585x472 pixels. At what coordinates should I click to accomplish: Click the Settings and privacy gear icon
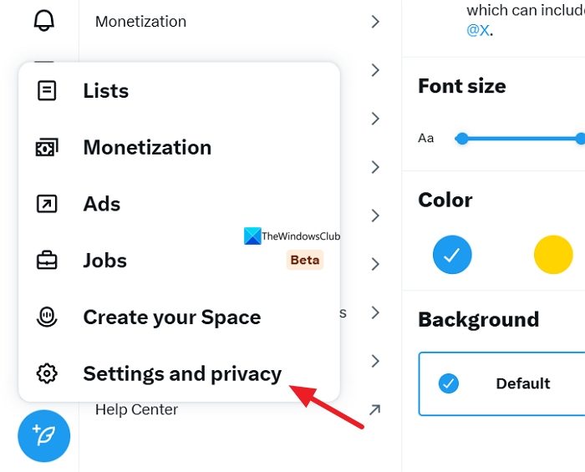coord(47,373)
